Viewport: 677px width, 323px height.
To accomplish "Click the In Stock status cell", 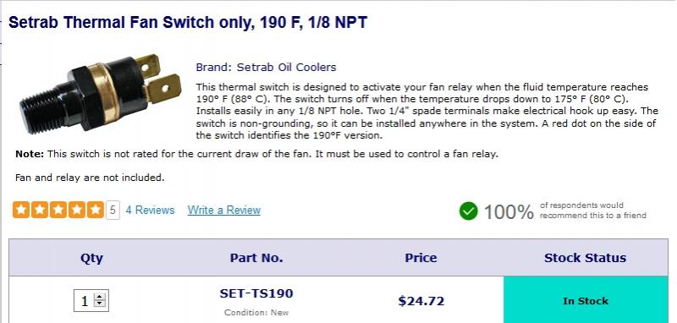I will point(586,300).
